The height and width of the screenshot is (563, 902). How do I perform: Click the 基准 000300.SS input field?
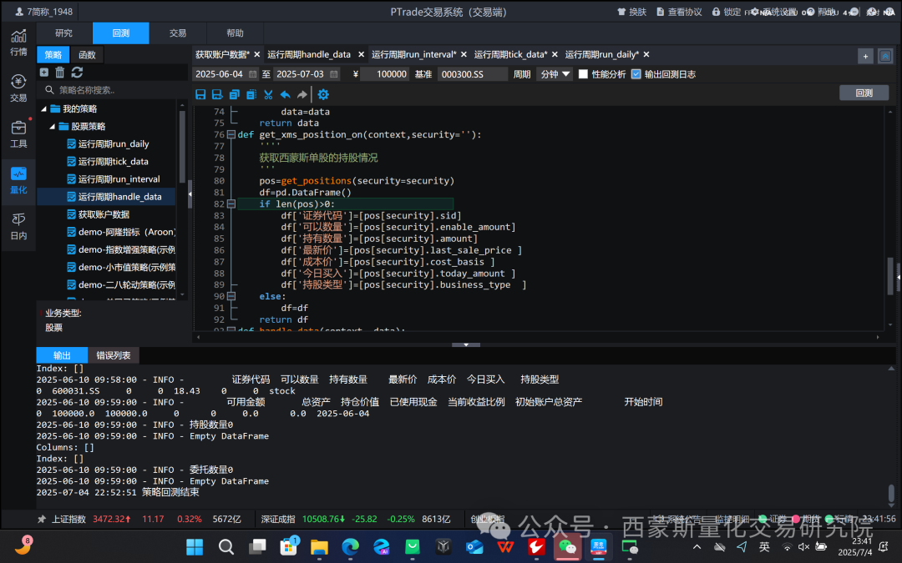pyautogui.click(x=473, y=74)
